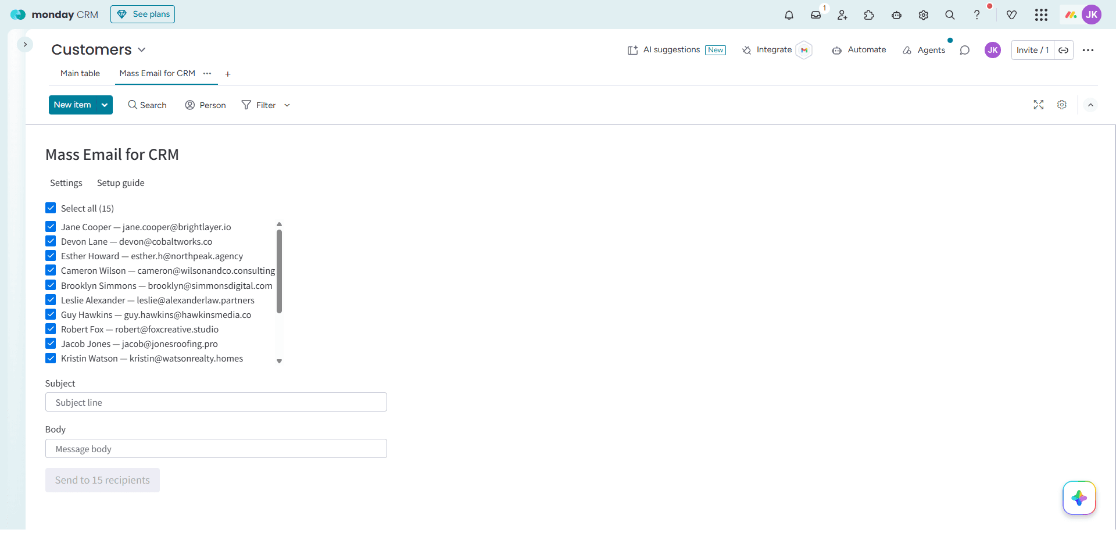1116x558 pixels.
Task: Open the apps marketplace puzzle icon
Action: pos(869,15)
